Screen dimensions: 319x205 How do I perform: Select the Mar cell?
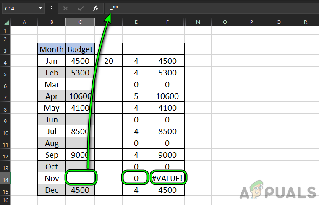[x=52, y=84]
